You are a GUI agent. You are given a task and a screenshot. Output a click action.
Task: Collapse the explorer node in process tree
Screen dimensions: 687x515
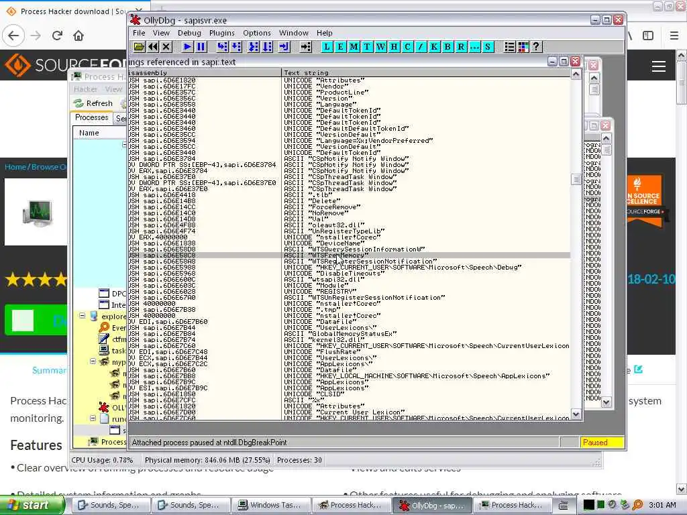point(82,315)
